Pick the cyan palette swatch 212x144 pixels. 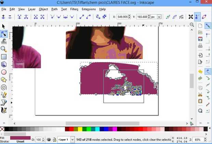[97, 129]
